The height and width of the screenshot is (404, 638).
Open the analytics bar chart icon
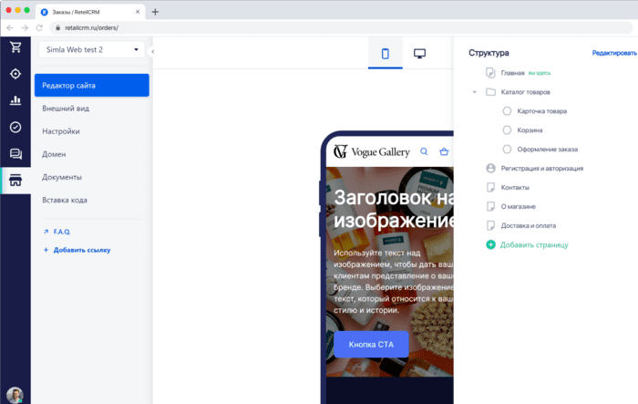15,100
